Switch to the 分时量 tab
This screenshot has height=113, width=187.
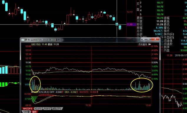pos(26,112)
